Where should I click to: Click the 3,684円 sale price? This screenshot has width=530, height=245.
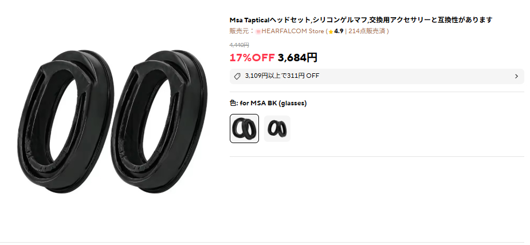click(x=297, y=58)
